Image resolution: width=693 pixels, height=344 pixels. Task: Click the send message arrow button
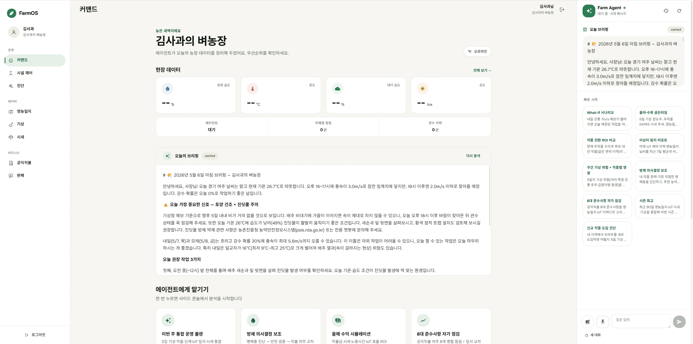(679, 322)
